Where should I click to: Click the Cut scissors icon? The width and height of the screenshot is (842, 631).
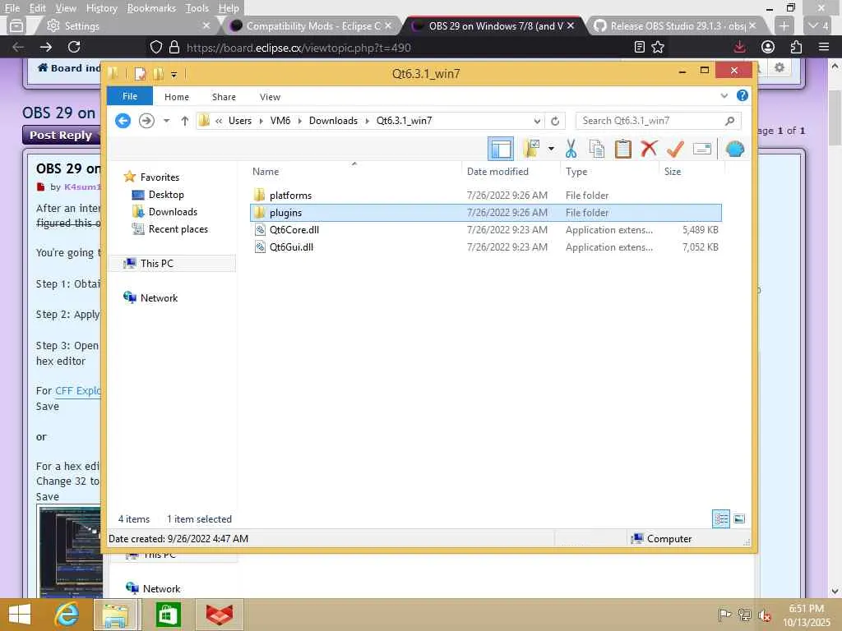tap(571, 149)
